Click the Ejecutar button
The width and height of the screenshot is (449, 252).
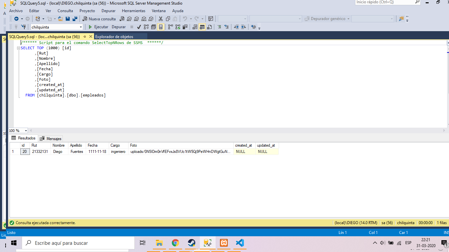98,27
